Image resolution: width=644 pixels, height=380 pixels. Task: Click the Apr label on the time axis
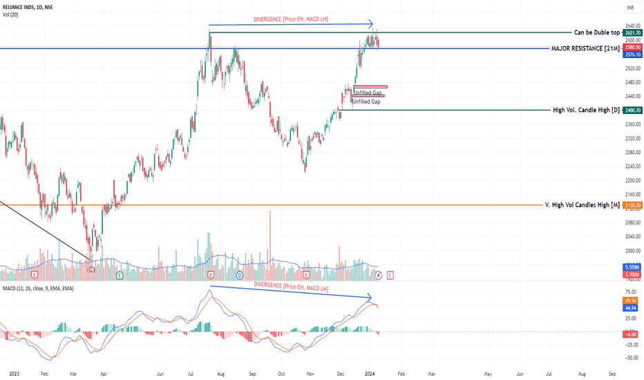[104, 374]
